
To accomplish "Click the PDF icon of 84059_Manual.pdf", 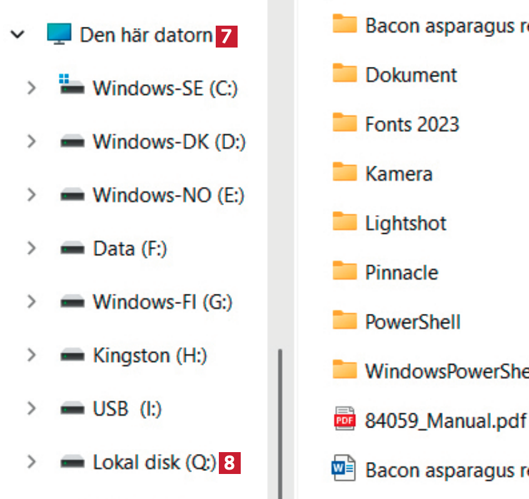I will (345, 419).
